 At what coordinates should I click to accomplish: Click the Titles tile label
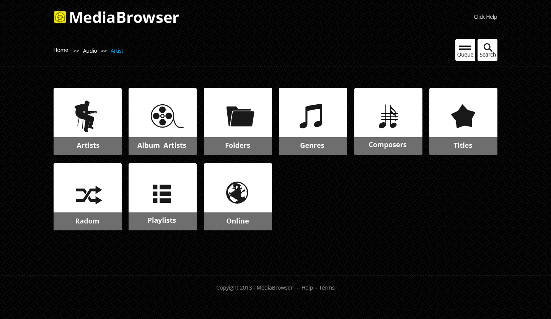463,146
